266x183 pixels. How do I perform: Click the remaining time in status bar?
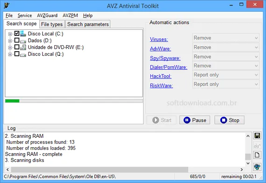coord(239,176)
